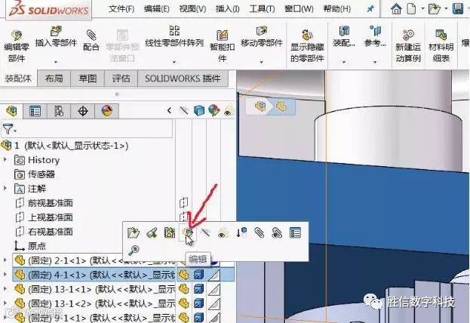This screenshot has height=323, width=470.
Task: Click the down-arrow cube icon in context toolbar
Action: [x=241, y=232]
